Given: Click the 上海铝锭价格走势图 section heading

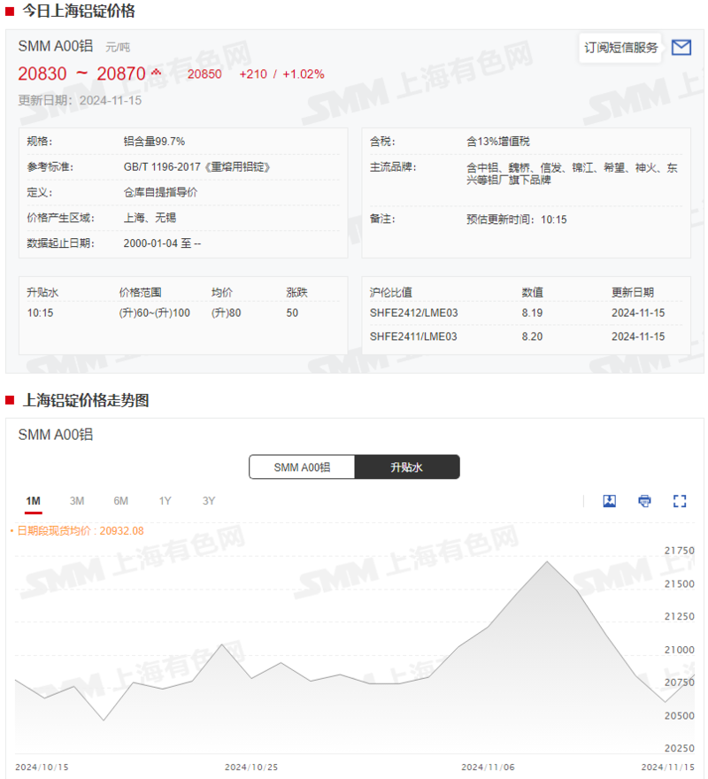Looking at the screenshot, I should (x=86, y=400).
